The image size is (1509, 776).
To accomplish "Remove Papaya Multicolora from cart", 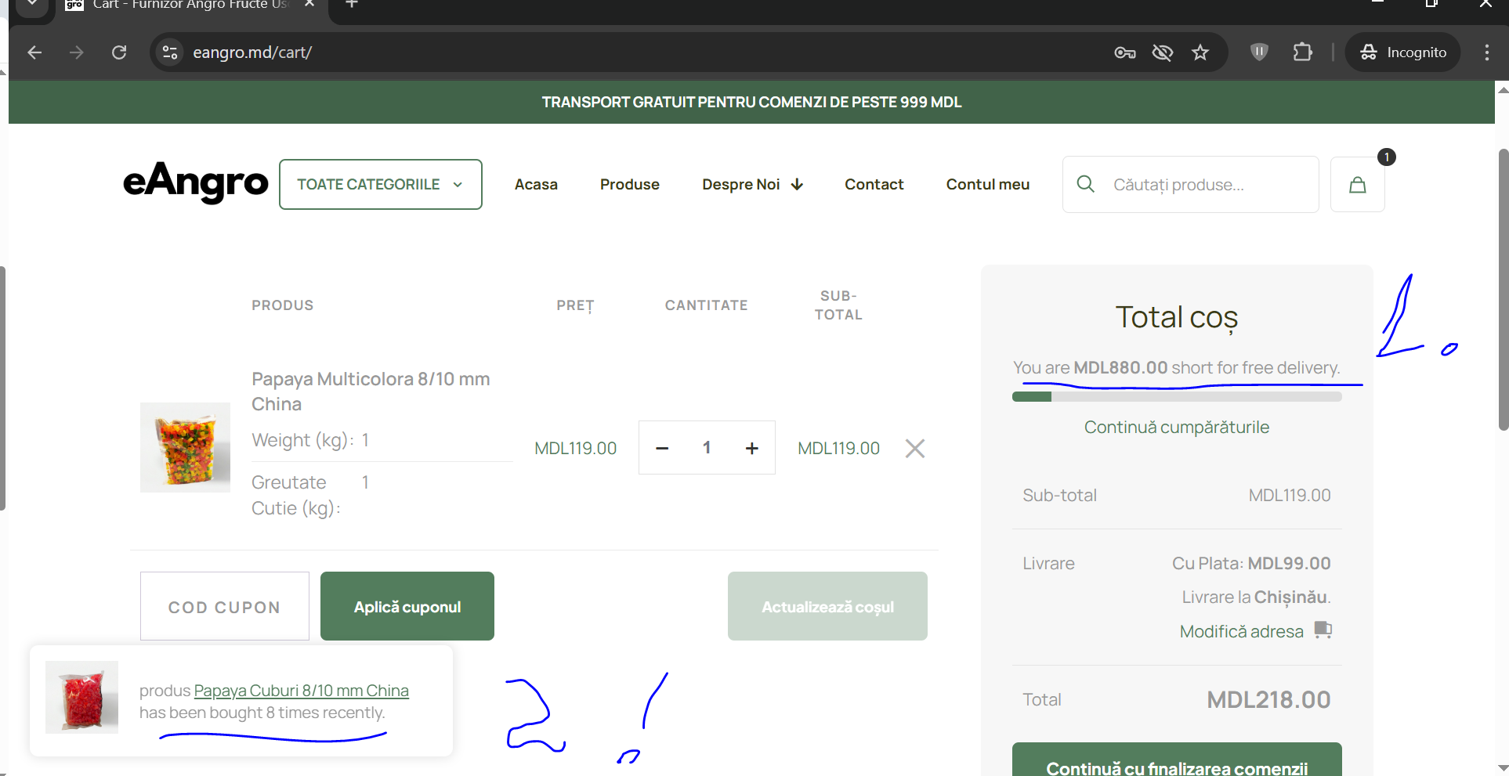I will point(914,449).
